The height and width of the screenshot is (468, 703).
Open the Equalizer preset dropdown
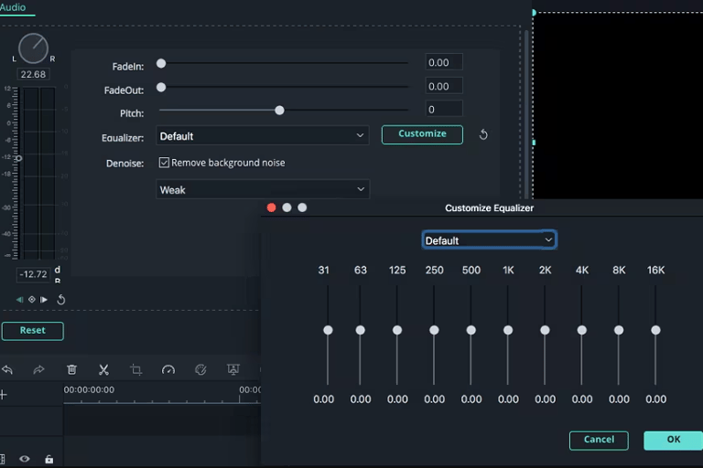(262, 136)
